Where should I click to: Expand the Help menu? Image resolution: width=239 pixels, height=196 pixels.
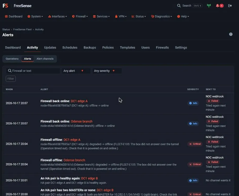(x=183, y=16)
